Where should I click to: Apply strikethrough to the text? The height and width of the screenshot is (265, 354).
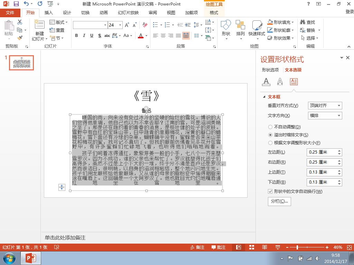[x=107, y=36]
